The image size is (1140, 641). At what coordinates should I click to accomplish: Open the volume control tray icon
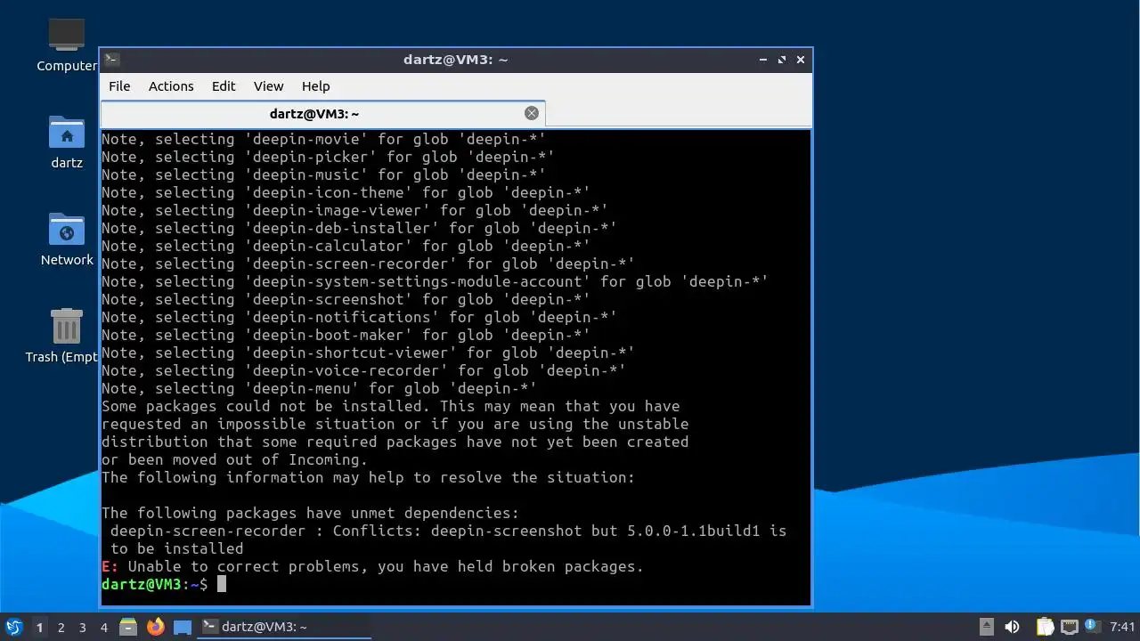coord(1012,627)
